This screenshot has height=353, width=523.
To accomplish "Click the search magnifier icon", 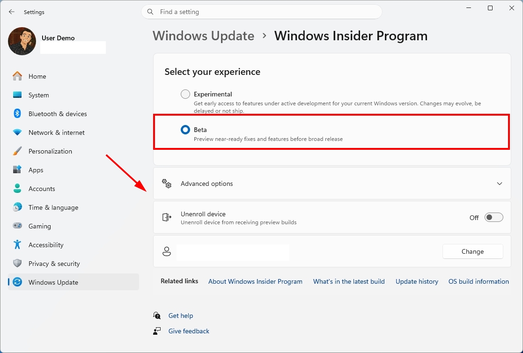I will pos(150,12).
